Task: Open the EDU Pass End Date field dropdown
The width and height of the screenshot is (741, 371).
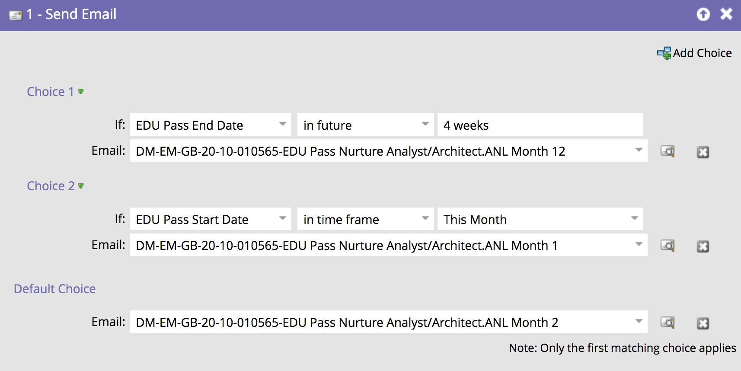Action: 283,125
